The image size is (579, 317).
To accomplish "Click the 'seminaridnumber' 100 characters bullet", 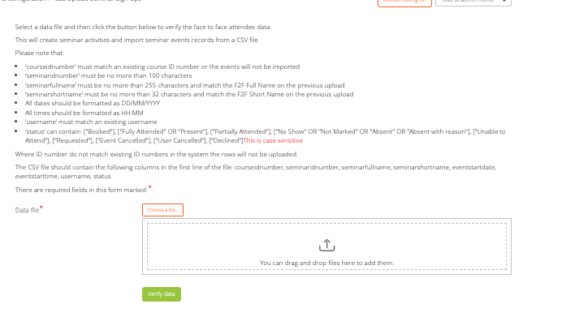I will click(x=109, y=75).
